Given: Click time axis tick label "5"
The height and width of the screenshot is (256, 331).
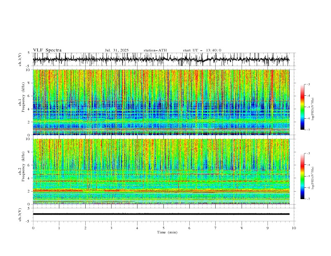Looking at the screenshot, I should [x=163, y=228].
